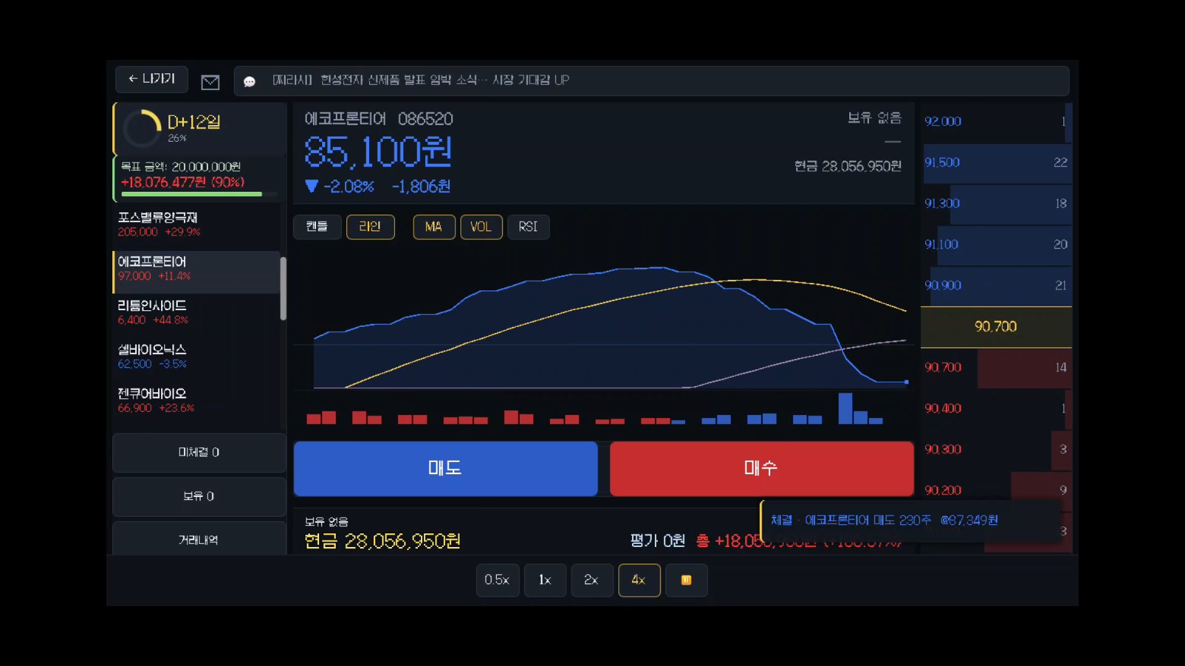Pick the 92,000 ask price row
Viewport: 1185px width, 666px height.
tap(997, 121)
